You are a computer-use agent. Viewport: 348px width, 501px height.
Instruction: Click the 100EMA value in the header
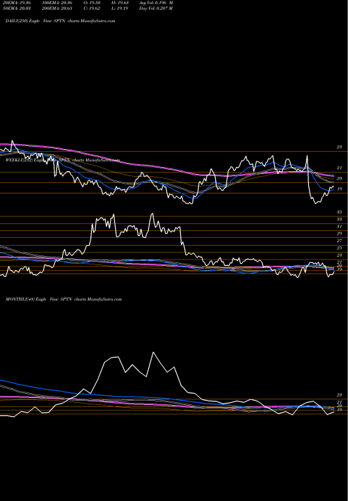pos(57,3)
